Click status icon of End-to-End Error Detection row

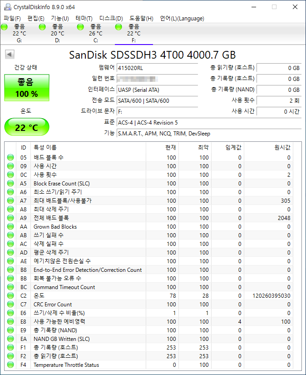(x=10, y=270)
